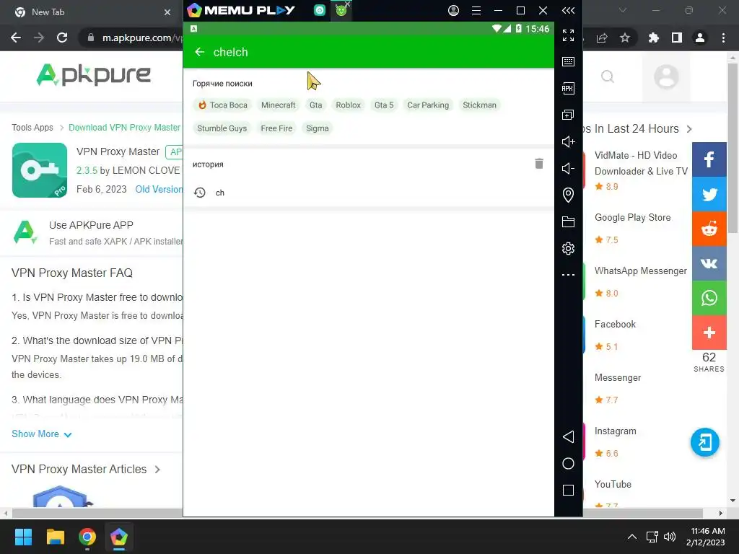The image size is (739, 554).
Task: Select the New Tab browser tab
Action: coord(92,12)
